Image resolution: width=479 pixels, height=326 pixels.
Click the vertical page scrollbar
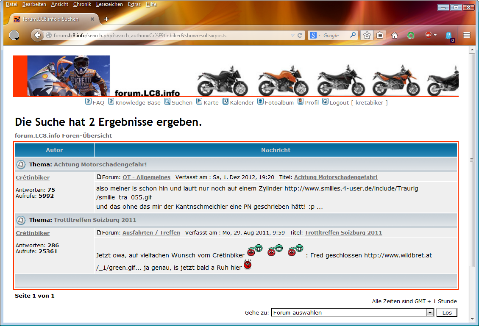[472, 160]
